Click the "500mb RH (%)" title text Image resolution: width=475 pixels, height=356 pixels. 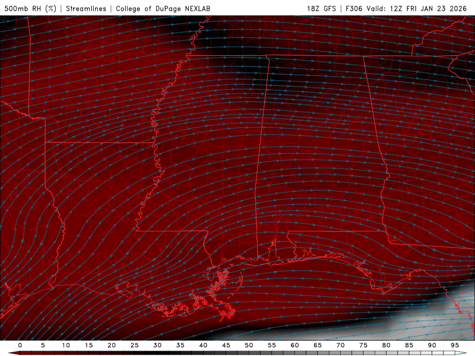coord(30,8)
